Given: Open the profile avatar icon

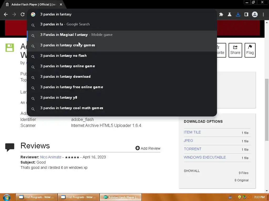Looking at the screenshot, I should click(x=255, y=15).
